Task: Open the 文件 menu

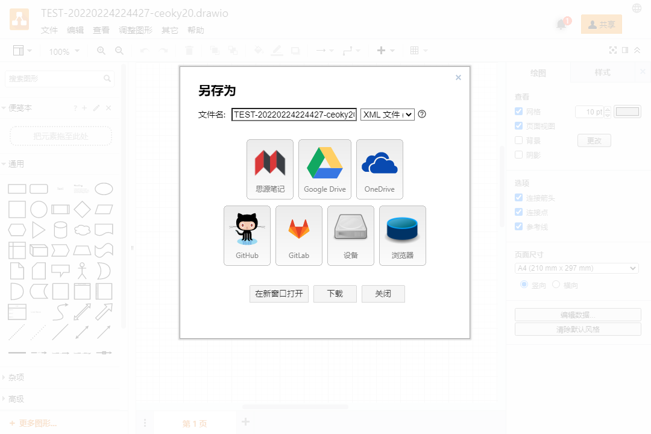Action: pyautogui.click(x=49, y=30)
